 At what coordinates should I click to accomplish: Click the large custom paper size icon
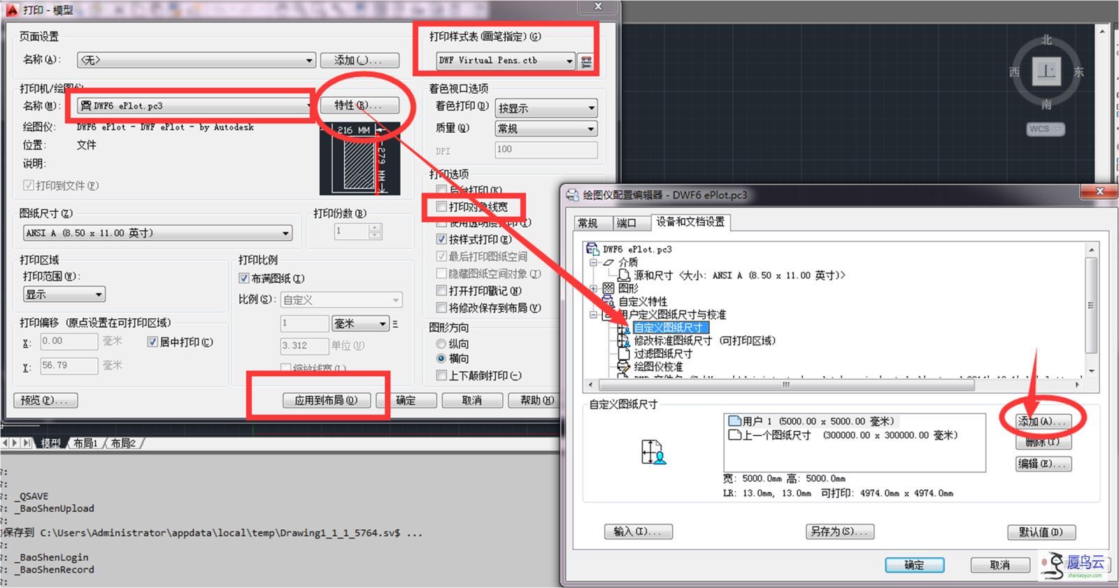click(x=653, y=452)
